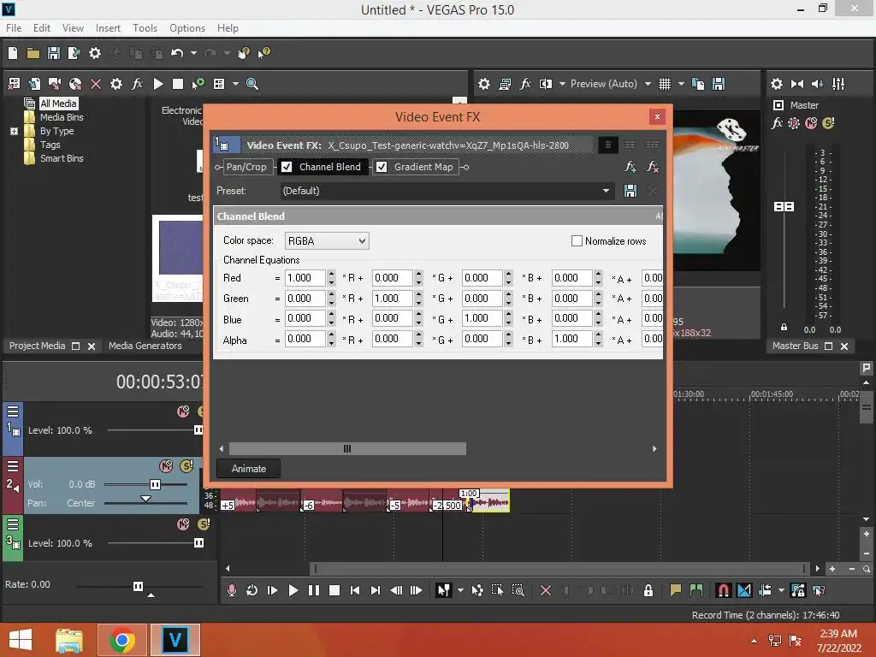Select the Media Bins folder
Viewport: 876px width, 657px height.
tap(62, 117)
